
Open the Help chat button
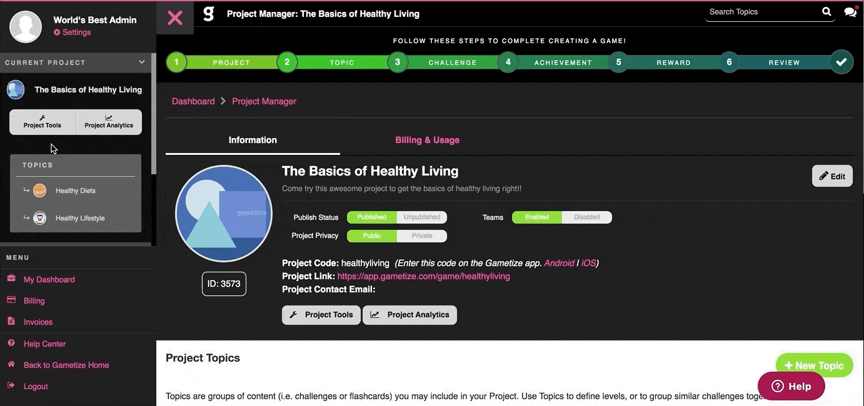(791, 386)
